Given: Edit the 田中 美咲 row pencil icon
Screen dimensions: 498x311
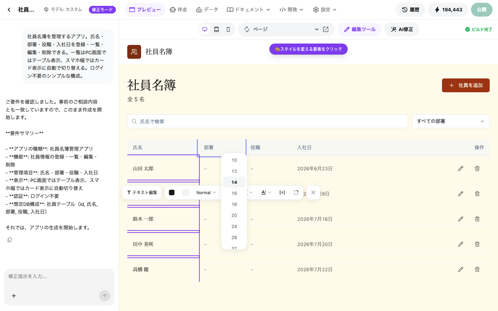Looking at the screenshot, I should pos(461,244).
